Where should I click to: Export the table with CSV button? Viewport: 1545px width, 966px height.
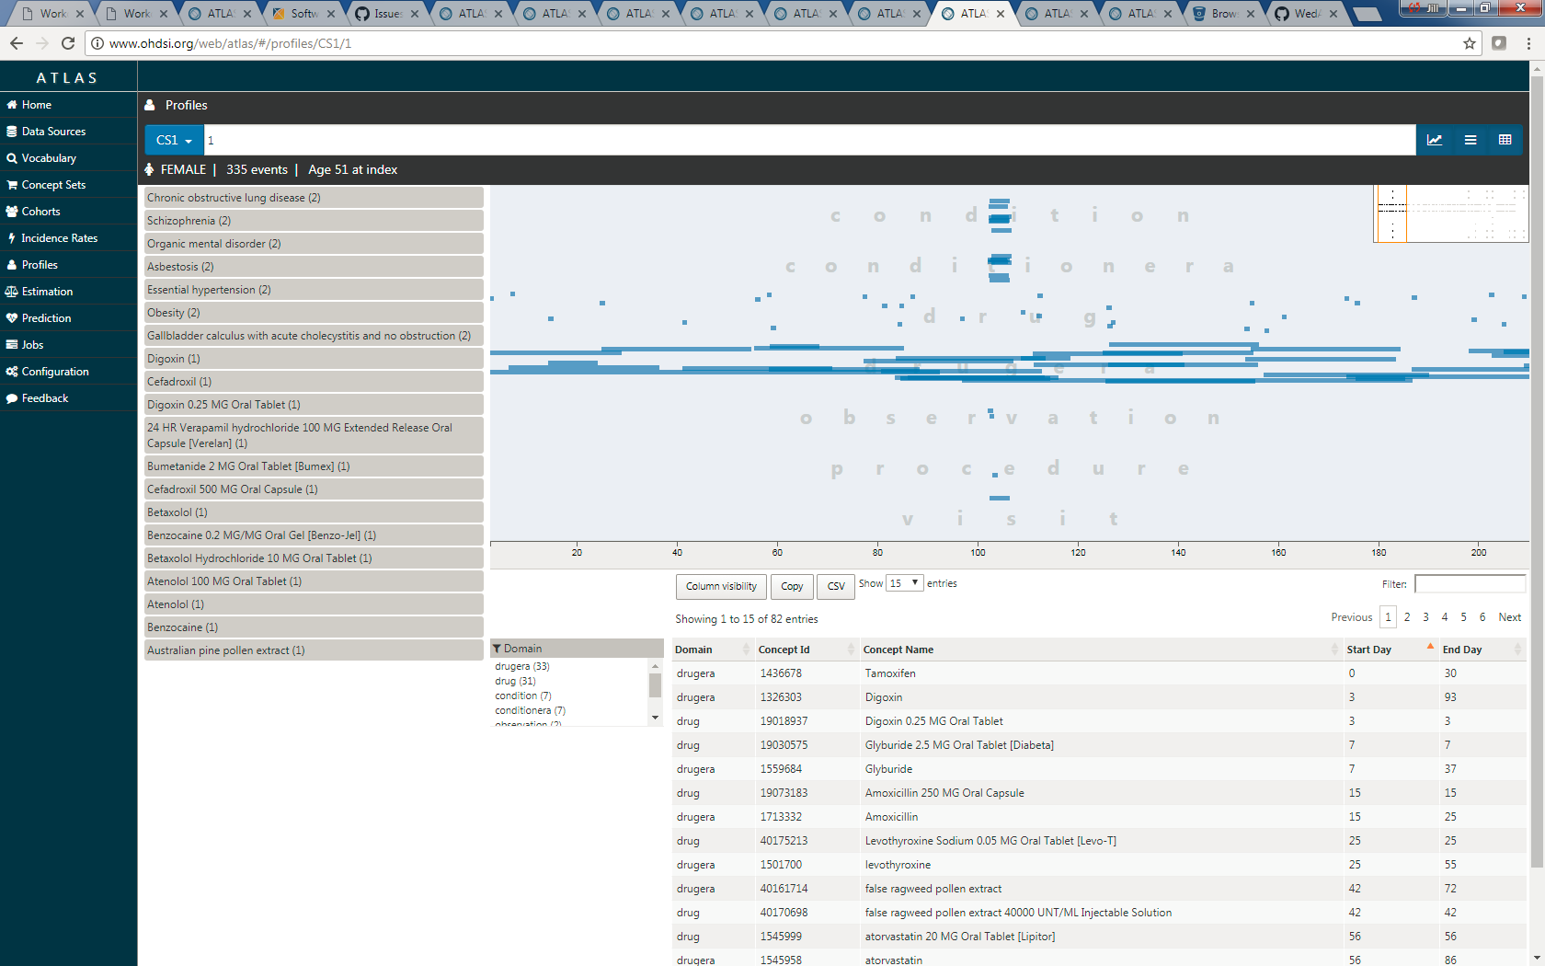click(x=835, y=586)
